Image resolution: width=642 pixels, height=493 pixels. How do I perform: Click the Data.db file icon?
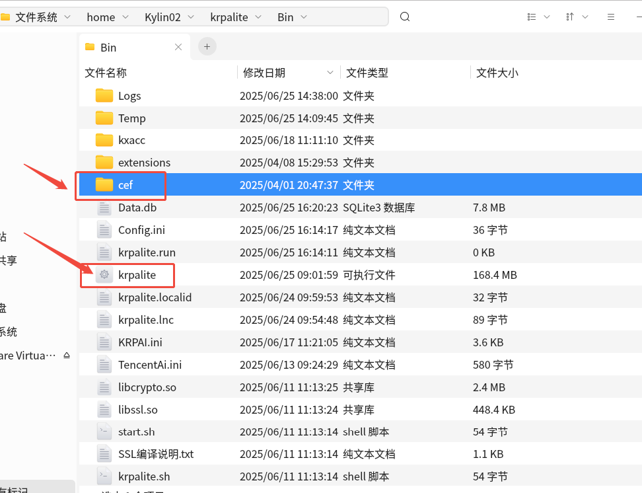(x=104, y=208)
